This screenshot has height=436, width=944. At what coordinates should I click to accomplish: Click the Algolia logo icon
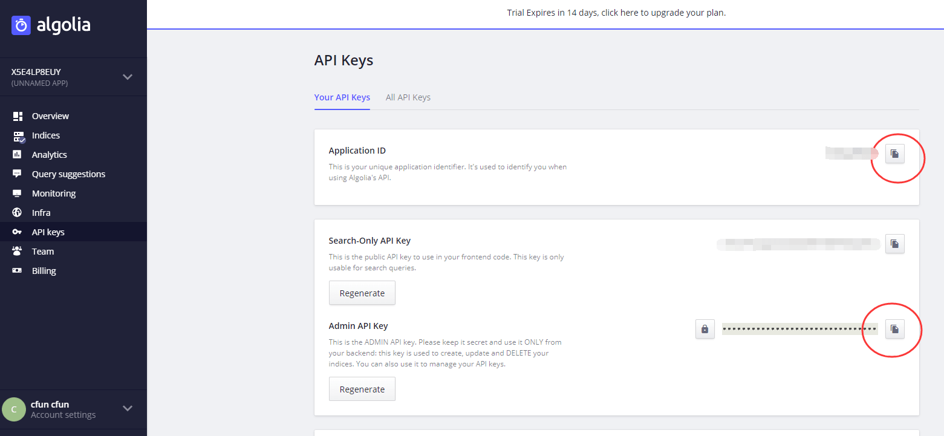[x=21, y=25]
